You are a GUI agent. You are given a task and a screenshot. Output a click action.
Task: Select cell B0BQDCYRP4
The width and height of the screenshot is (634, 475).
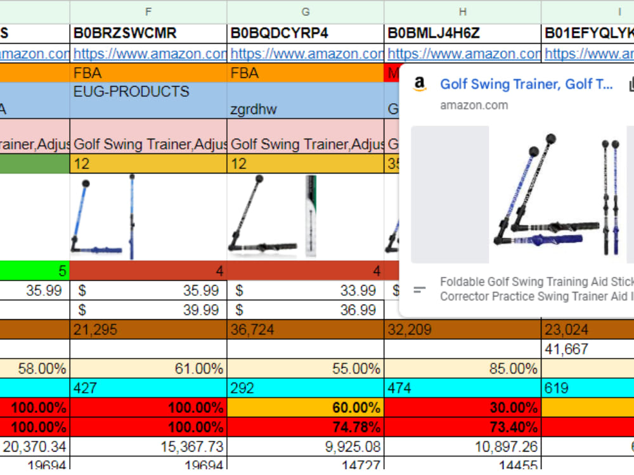[x=306, y=34]
